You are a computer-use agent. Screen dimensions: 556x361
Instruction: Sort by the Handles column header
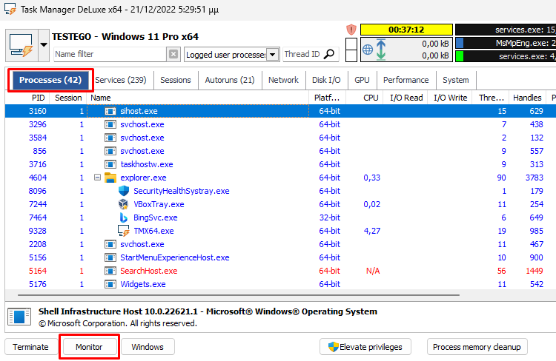coord(527,98)
